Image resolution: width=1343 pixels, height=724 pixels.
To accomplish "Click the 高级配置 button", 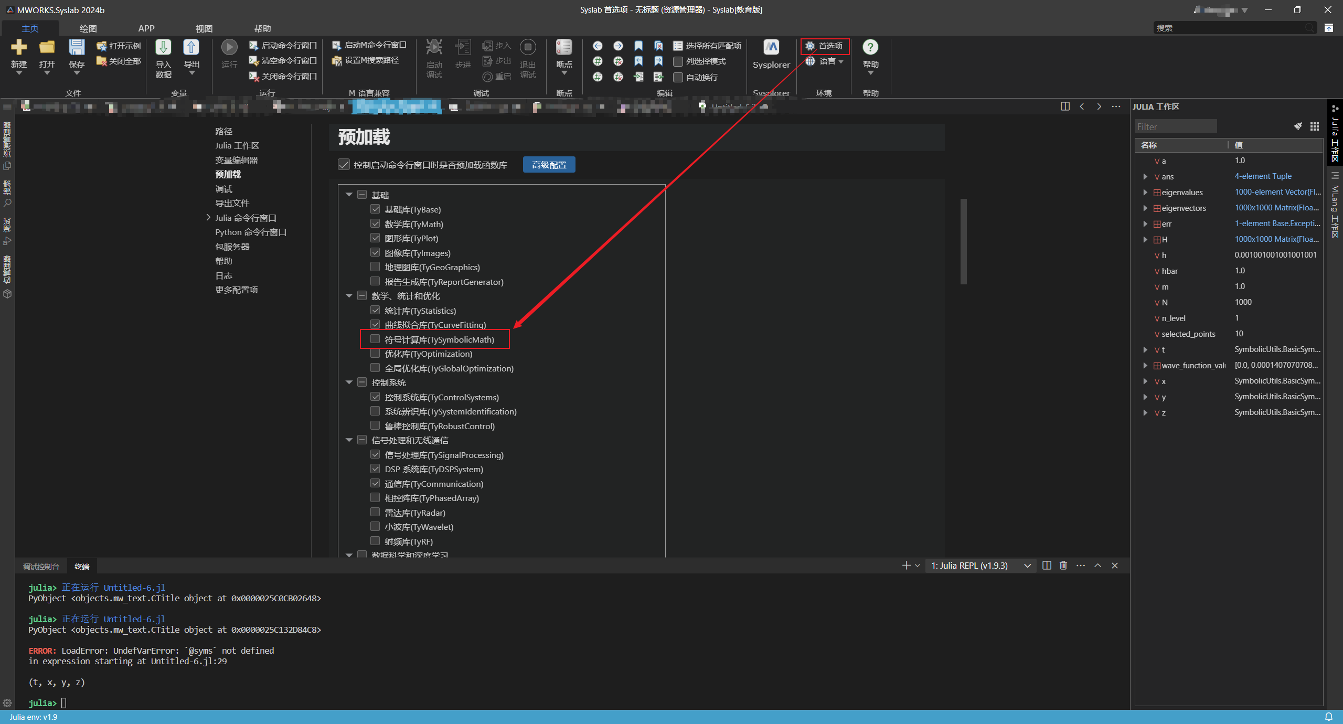I will coord(549,165).
